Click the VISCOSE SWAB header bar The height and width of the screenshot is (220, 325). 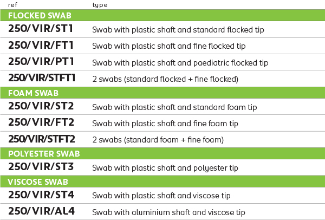[162, 182]
